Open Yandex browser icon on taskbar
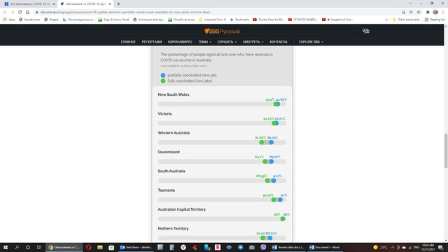 183,247
